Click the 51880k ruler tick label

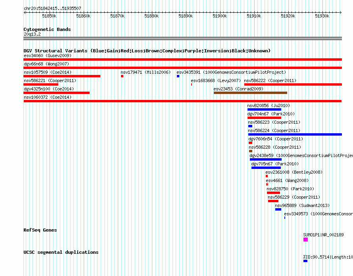[x=152, y=16]
